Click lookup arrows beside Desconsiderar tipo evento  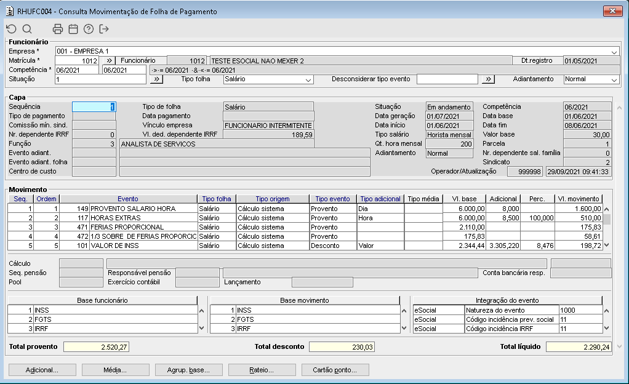click(x=488, y=79)
